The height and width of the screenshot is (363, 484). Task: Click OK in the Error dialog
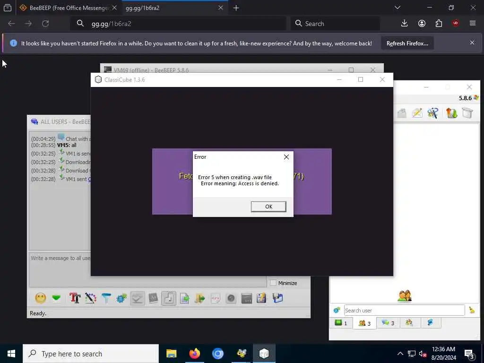268,207
